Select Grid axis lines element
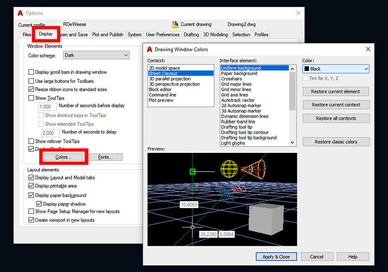This screenshot has height=272, width=388. (255, 95)
